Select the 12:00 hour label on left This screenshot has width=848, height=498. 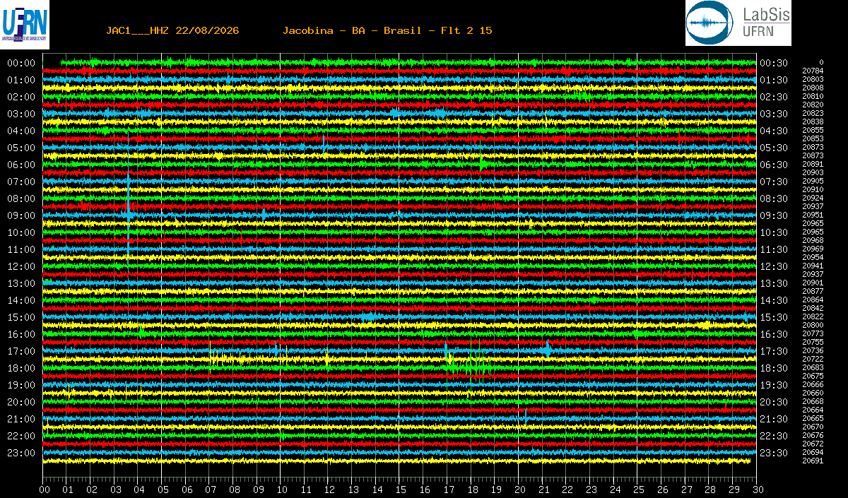click(21, 266)
